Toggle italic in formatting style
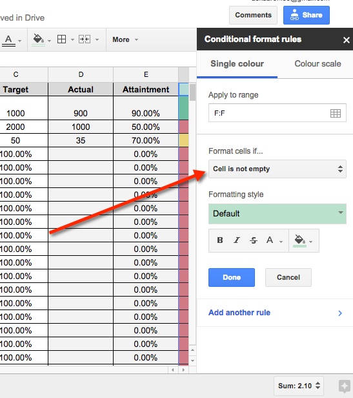Viewport: 353px width, 398px height. [x=237, y=240]
